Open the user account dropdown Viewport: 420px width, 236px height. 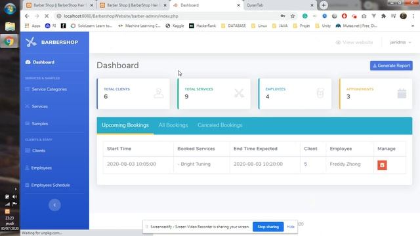400,42
